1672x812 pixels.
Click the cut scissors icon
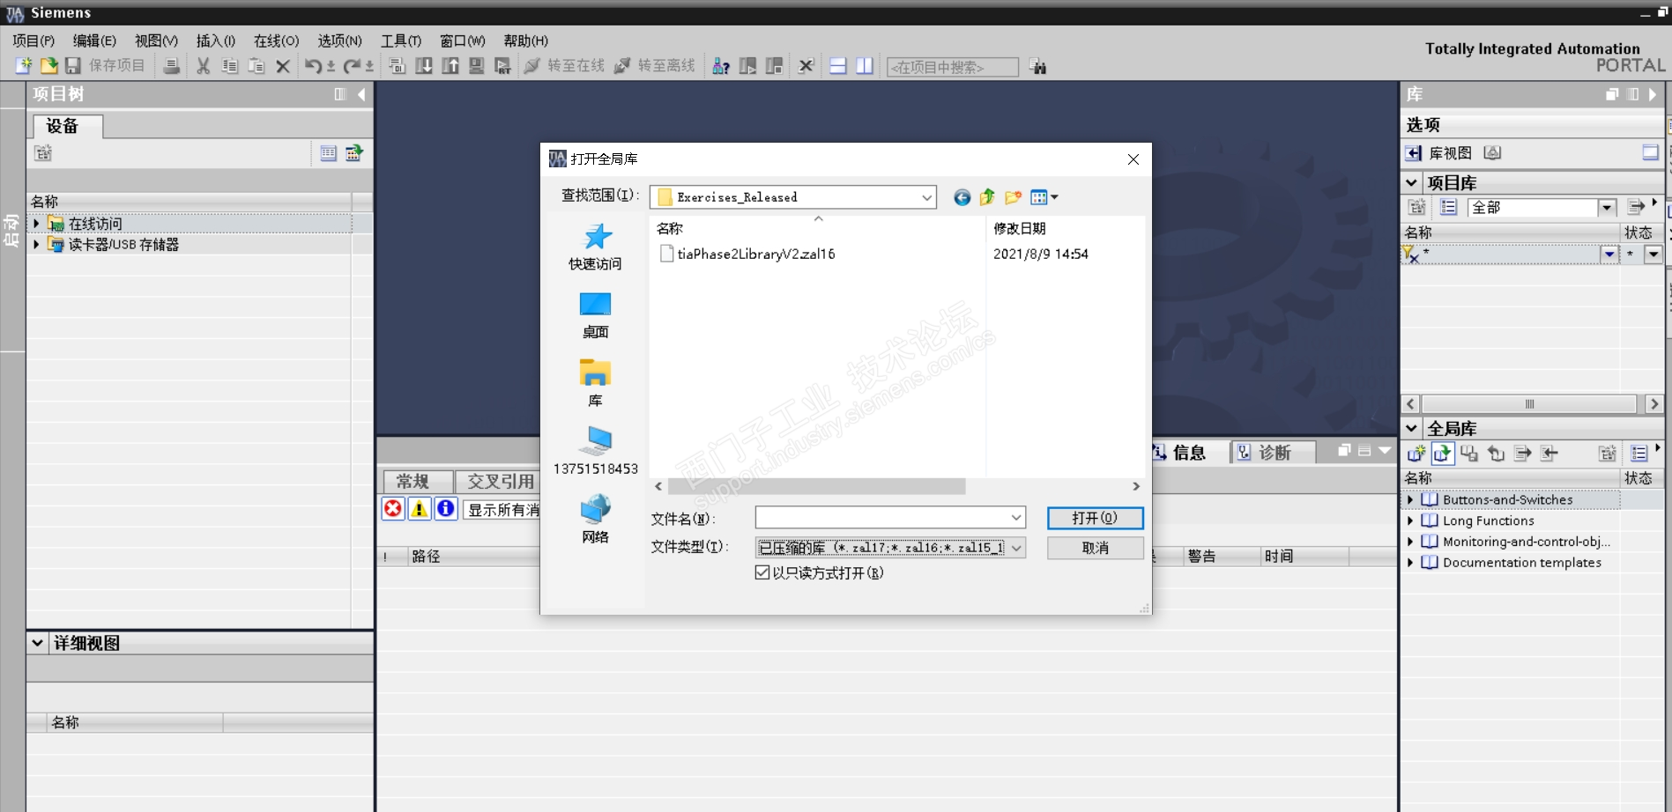(x=204, y=66)
